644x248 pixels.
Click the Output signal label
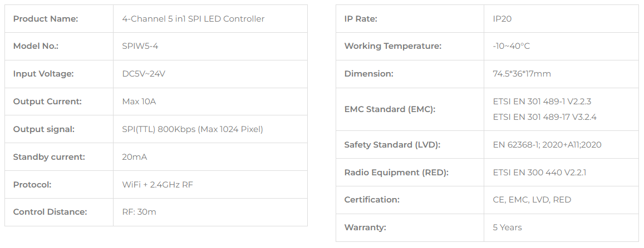pyautogui.click(x=44, y=129)
